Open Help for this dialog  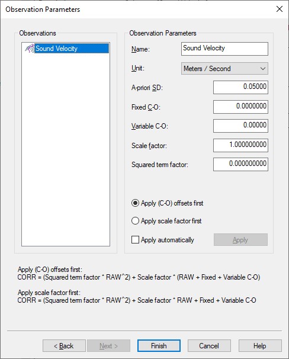tap(260, 346)
